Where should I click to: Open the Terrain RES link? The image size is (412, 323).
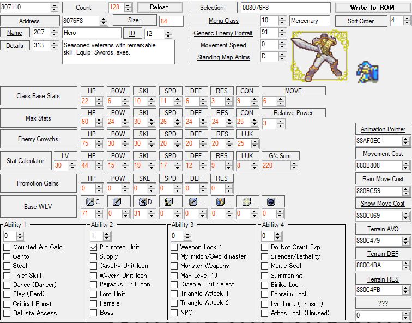click(x=383, y=279)
